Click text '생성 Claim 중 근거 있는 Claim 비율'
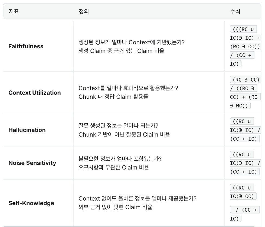265x227 pixels. 121,51
